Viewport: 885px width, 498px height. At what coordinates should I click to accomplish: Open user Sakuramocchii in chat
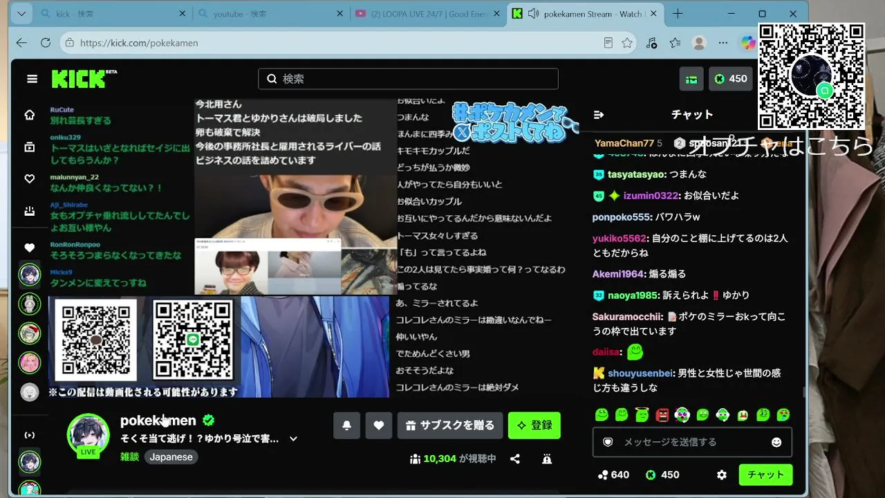tap(627, 317)
